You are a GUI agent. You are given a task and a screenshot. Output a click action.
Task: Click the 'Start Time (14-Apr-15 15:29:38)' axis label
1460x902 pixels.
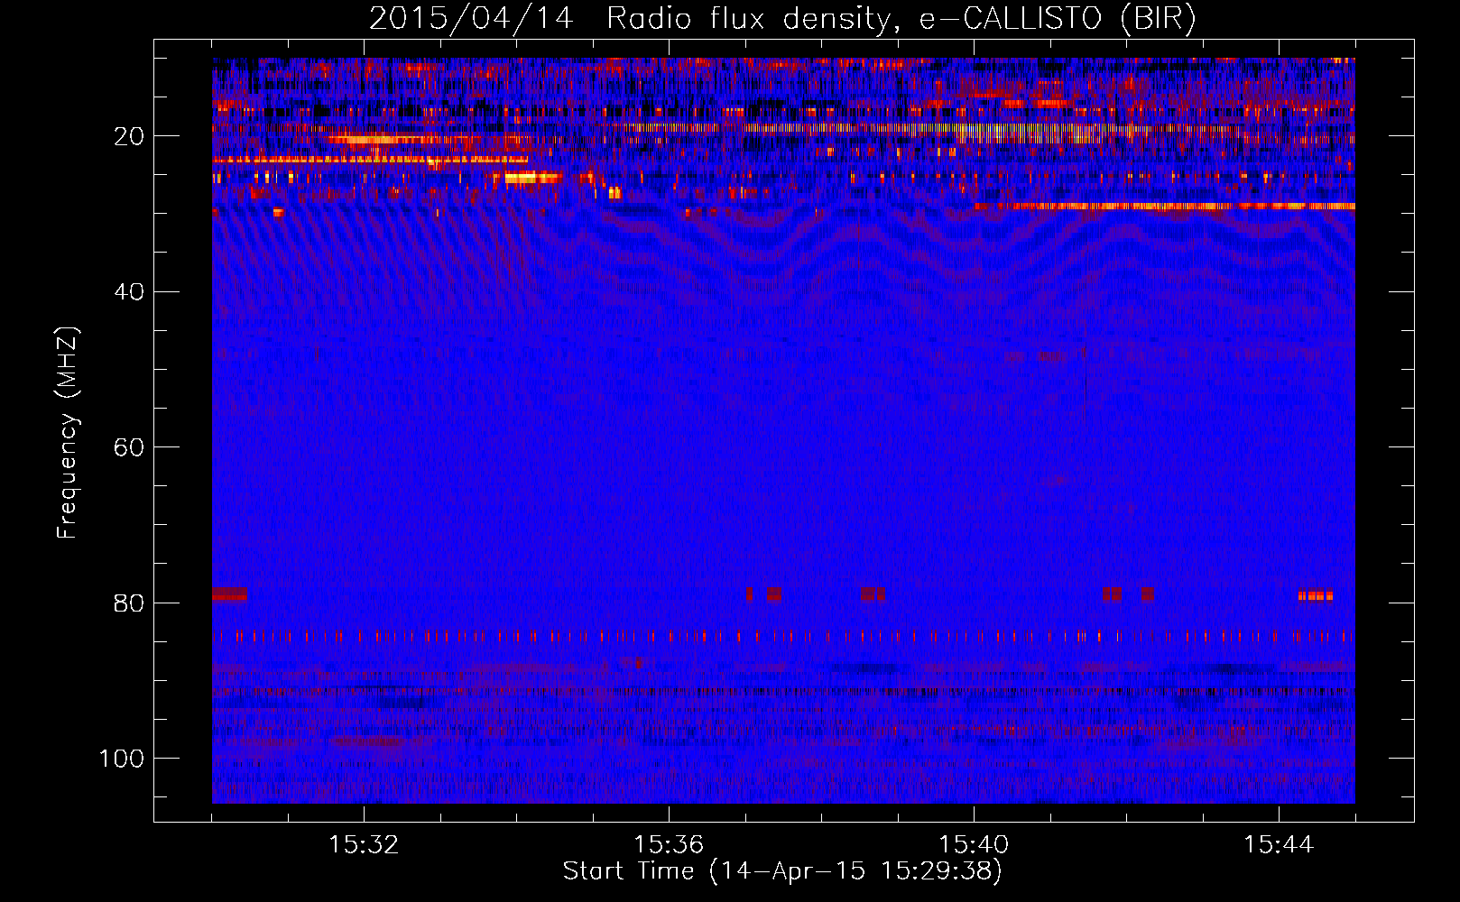point(782,871)
